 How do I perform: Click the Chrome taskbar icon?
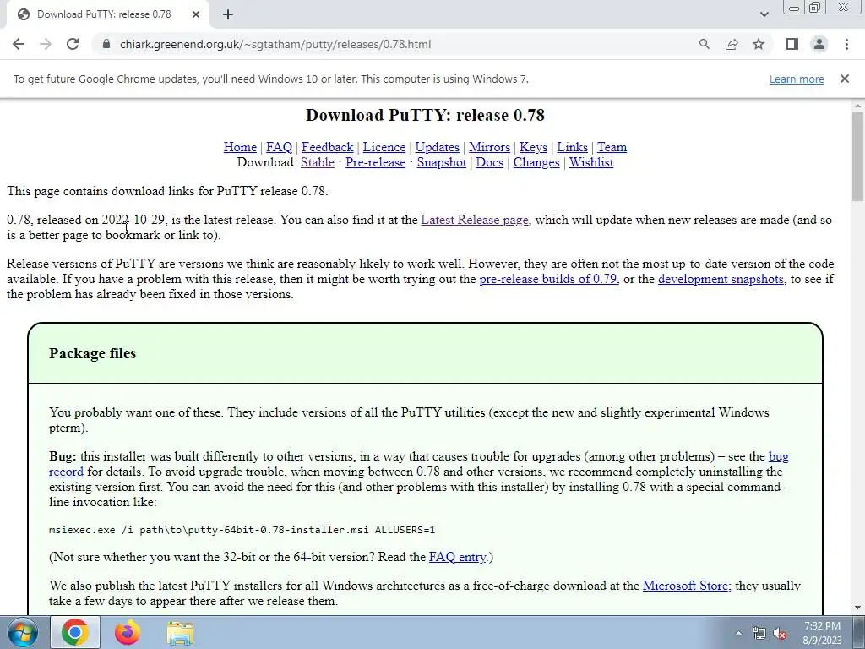click(75, 632)
